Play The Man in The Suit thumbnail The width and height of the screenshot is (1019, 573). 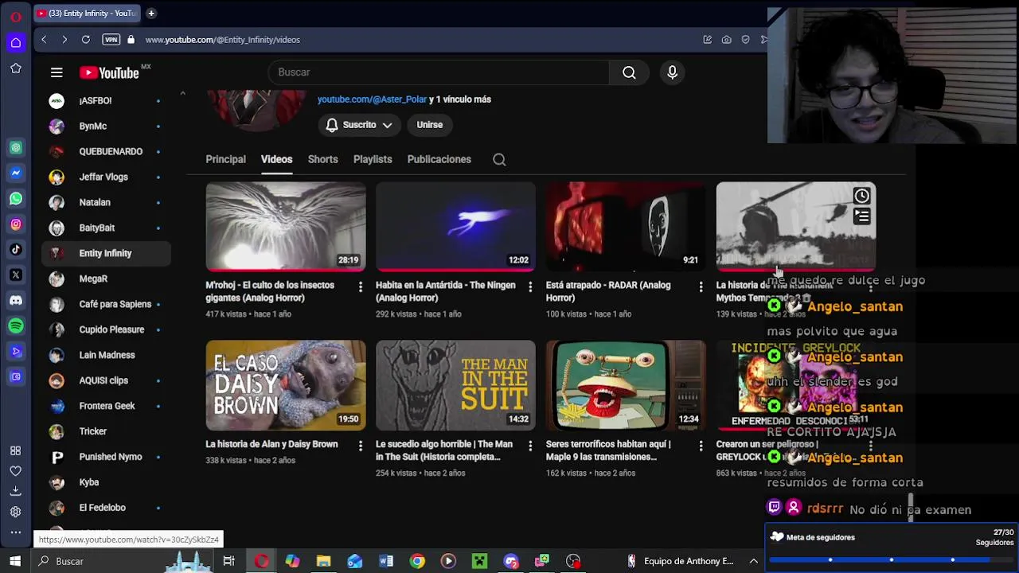[x=455, y=386]
